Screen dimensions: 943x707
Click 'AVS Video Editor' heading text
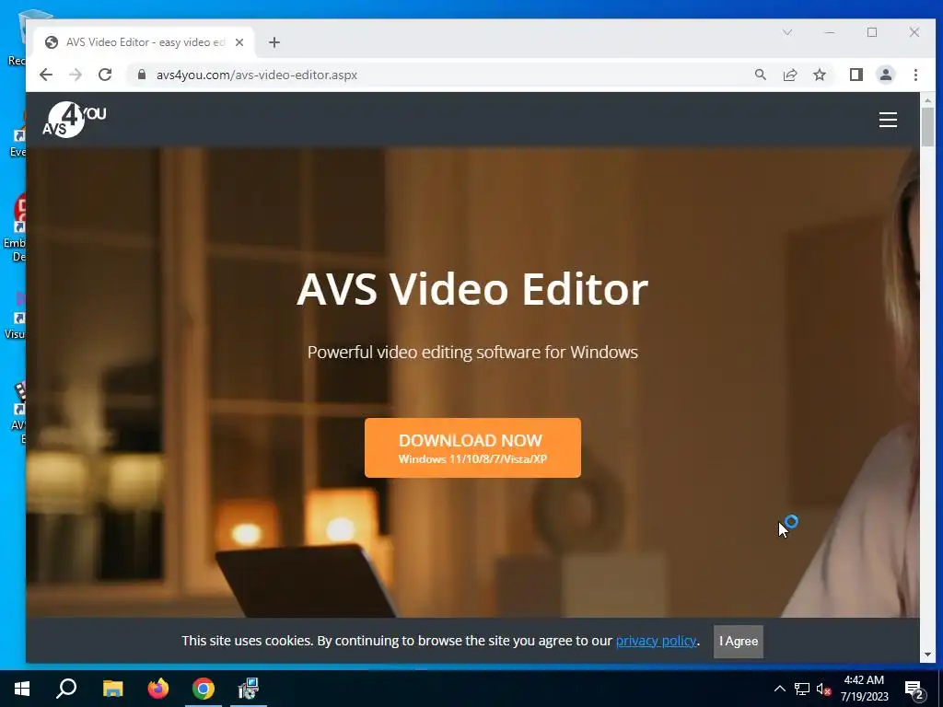(x=472, y=289)
